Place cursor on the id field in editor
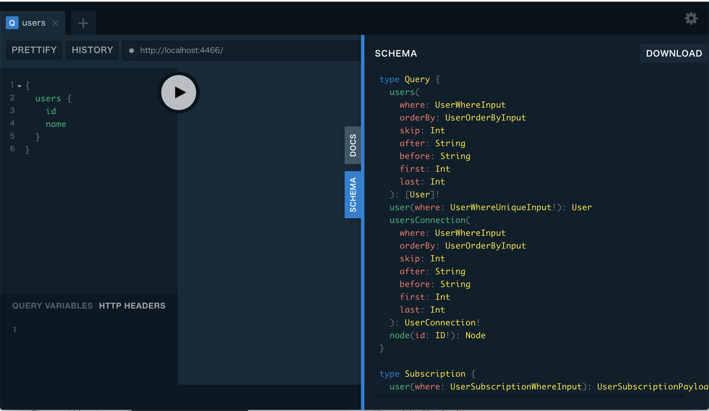Screen dimensions: 709x411 pos(51,111)
